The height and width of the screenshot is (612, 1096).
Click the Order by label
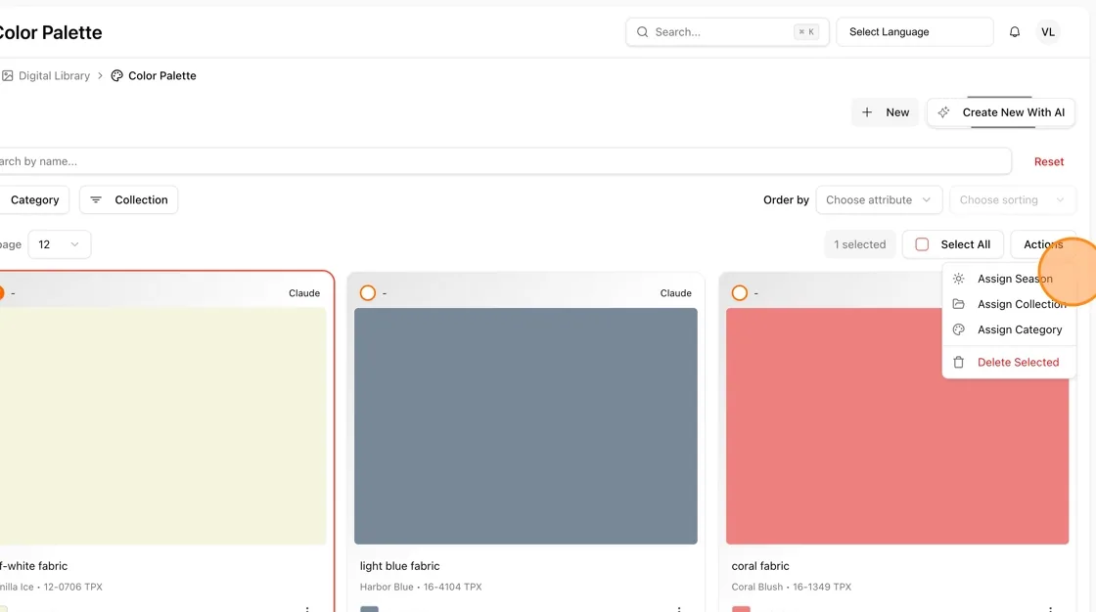(786, 199)
